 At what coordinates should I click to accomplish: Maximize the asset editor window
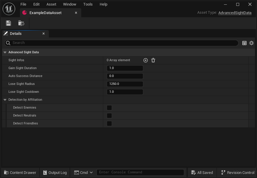coord(237,4)
